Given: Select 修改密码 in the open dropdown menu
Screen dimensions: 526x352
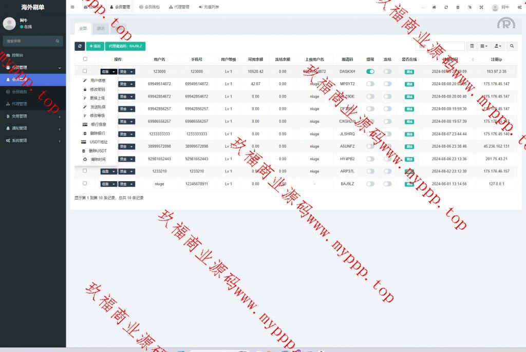Looking at the screenshot, I should point(97,89).
